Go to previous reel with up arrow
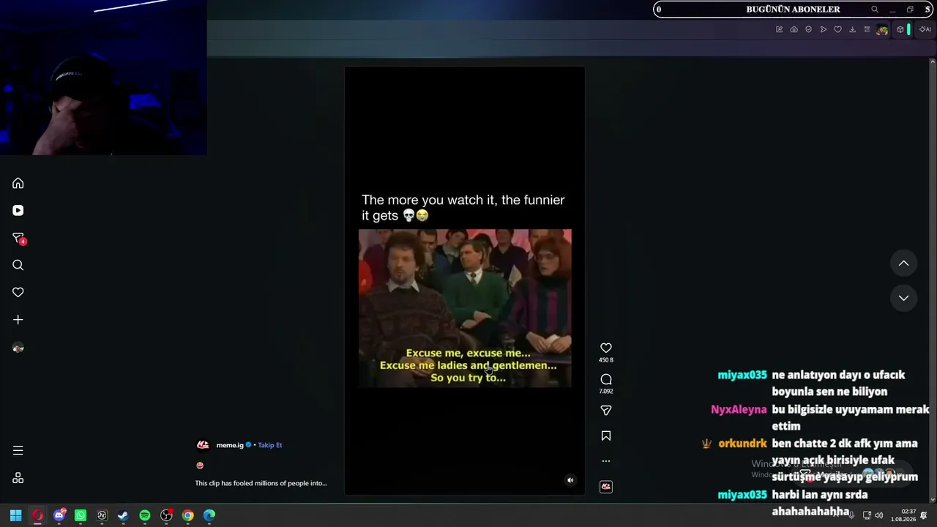 pyautogui.click(x=904, y=263)
